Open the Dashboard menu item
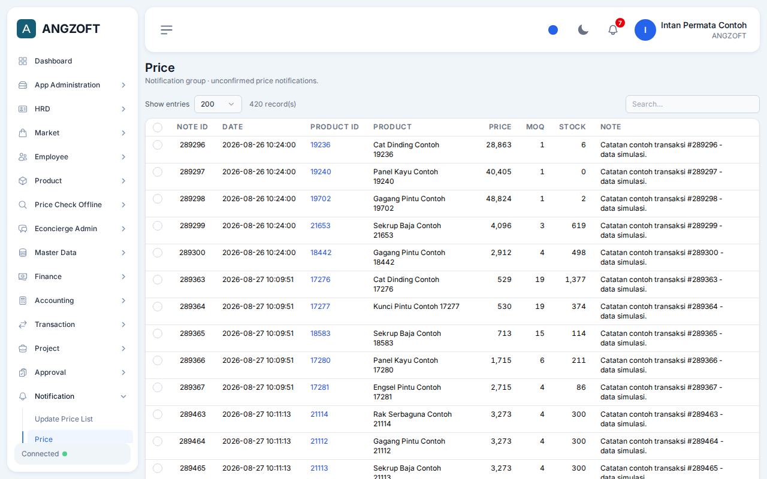767x479 pixels. [73, 61]
